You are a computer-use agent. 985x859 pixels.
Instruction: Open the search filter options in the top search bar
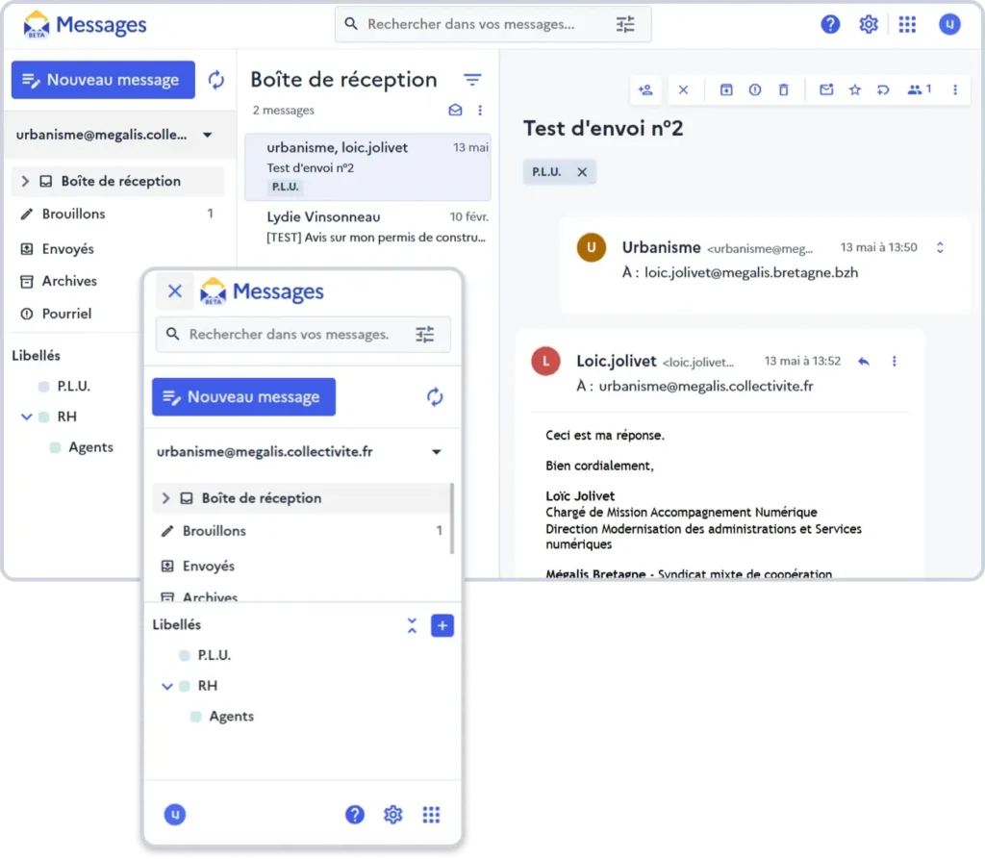(625, 24)
